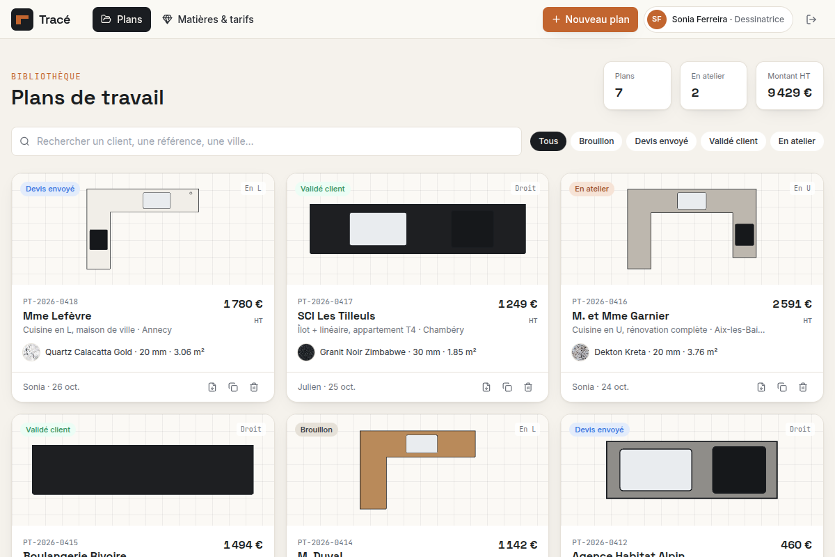Click the plan search field

[267, 141]
